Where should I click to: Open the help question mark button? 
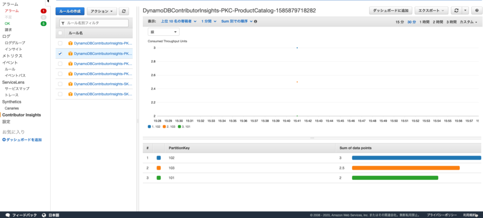point(477,11)
